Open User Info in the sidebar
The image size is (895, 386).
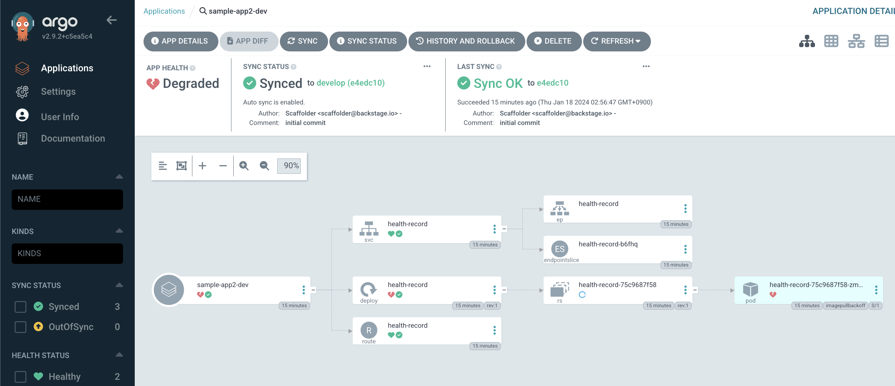coord(60,117)
